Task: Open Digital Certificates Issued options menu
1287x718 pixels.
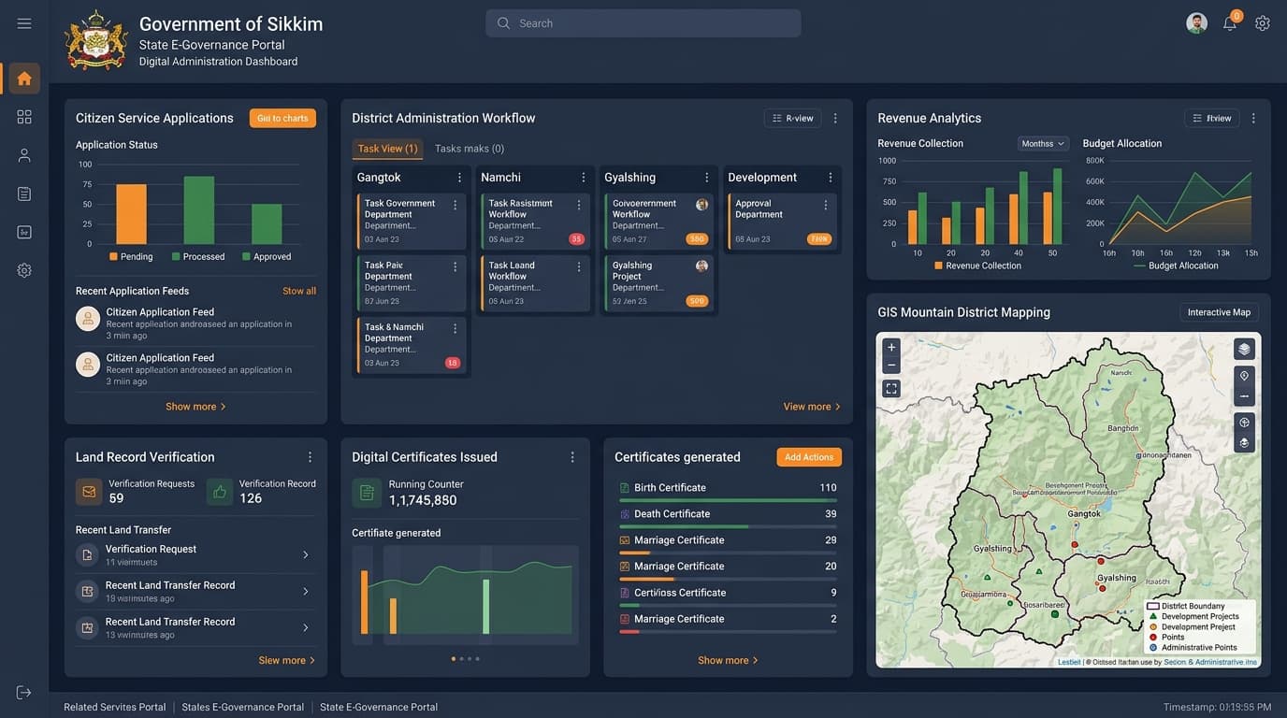Action: click(572, 457)
